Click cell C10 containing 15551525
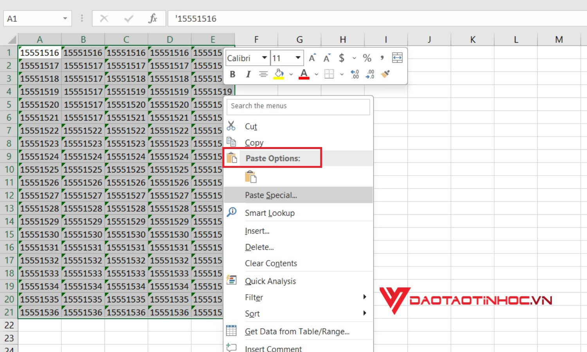The height and width of the screenshot is (352, 587). (126, 169)
